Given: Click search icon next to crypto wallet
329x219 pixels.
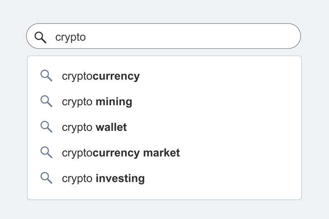Looking at the screenshot, I should (x=46, y=127).
